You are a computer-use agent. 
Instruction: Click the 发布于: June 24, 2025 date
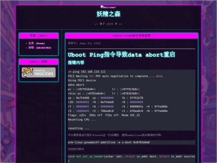(x=84, y=43)
